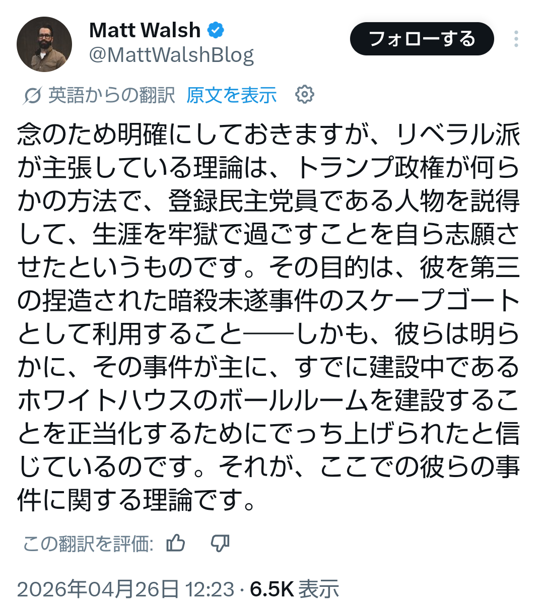
Task: Open Matt Walsh's profile picture
Action: tap(44, 44)
